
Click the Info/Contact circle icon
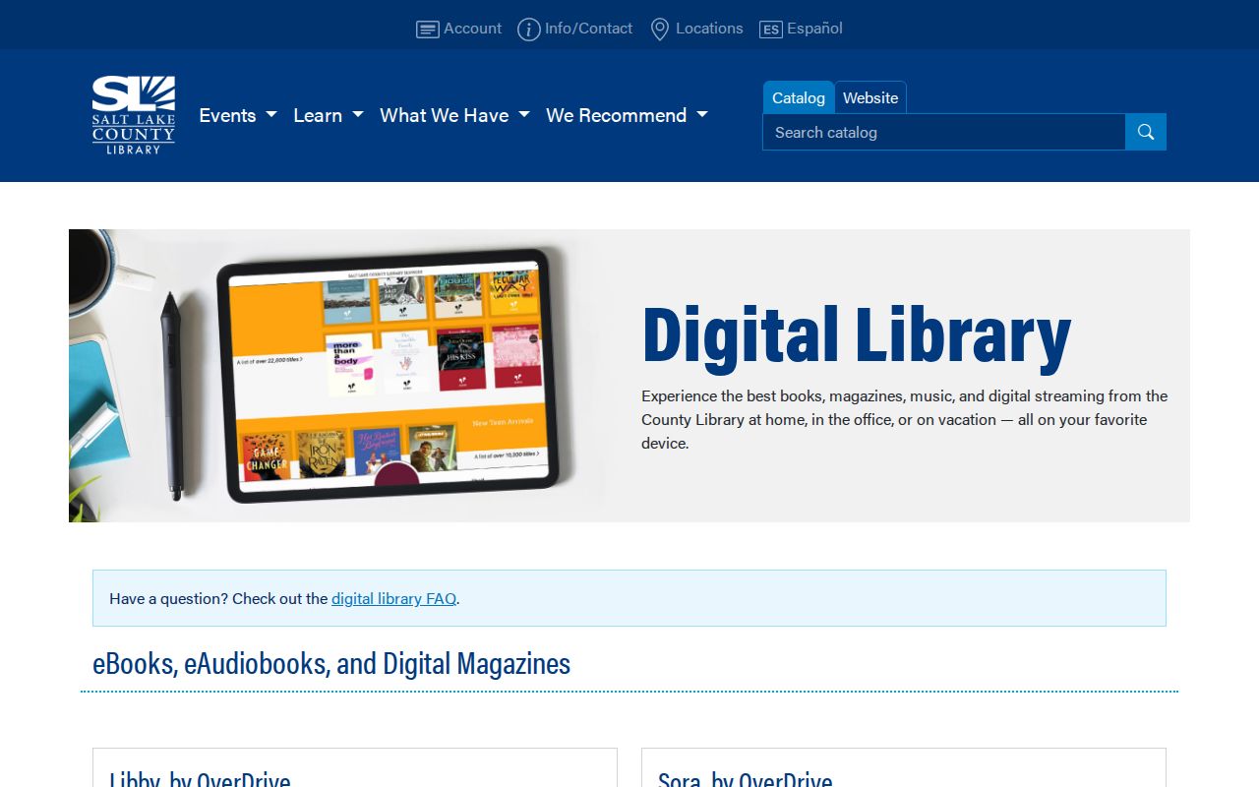(x=529, y=30)
